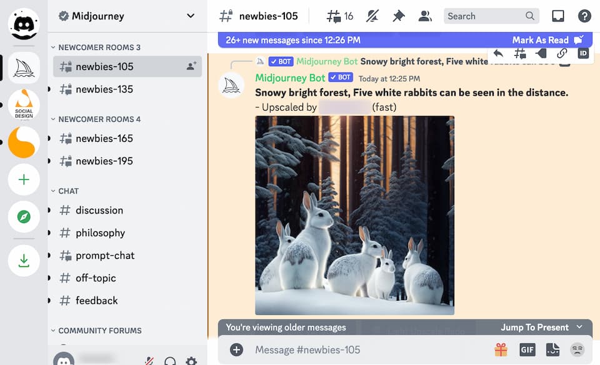Collapse the NEWCOMER ROOMS 3 category
Viewport: 600px width, 365px height.
tap(99, 47)
